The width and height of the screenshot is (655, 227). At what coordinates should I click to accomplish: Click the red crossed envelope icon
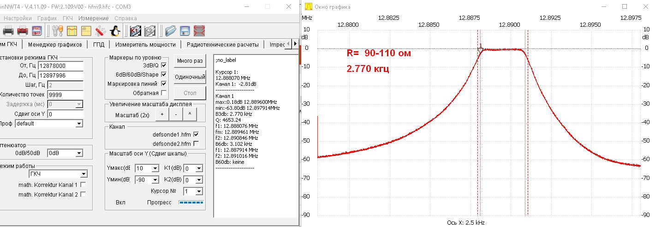pos(199,31)
